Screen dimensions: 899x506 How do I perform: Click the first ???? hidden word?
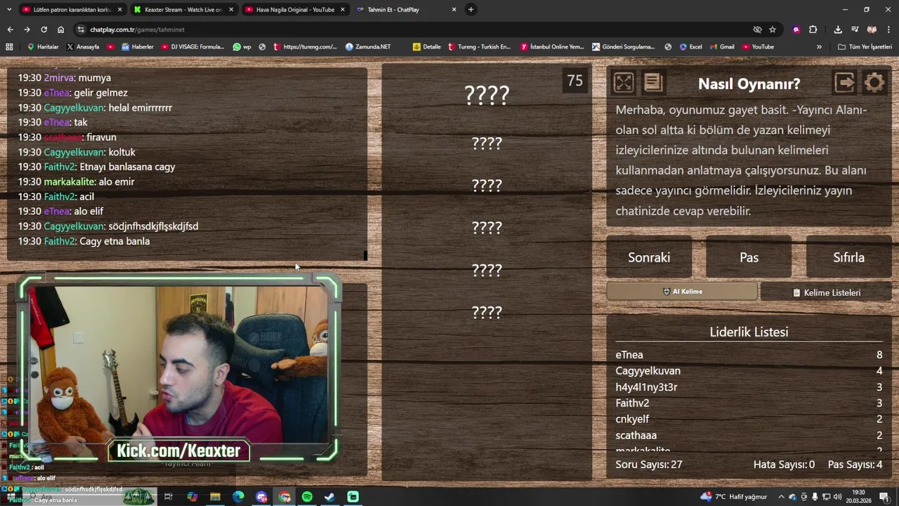pos(487,95)
